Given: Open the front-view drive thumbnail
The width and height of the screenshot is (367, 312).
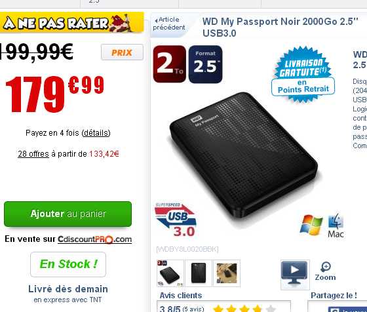Looking at the screenshot, I should pyautogui.click(x=199, y=273).
